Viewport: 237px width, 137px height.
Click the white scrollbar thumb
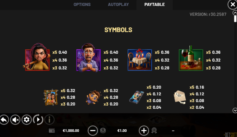tap(235, 19)
